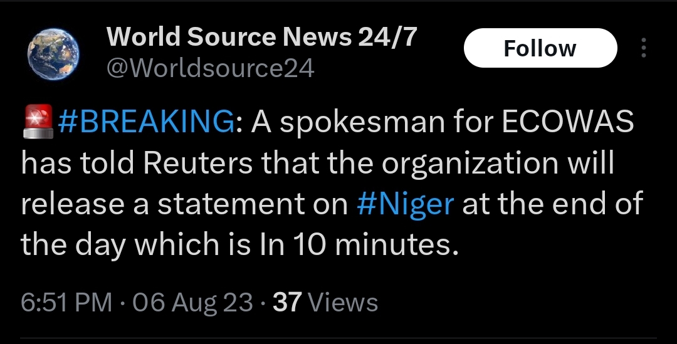Screen dimensions: 677x344
Task: Follow World Source News 24/7
Action: tap(540, 48)
